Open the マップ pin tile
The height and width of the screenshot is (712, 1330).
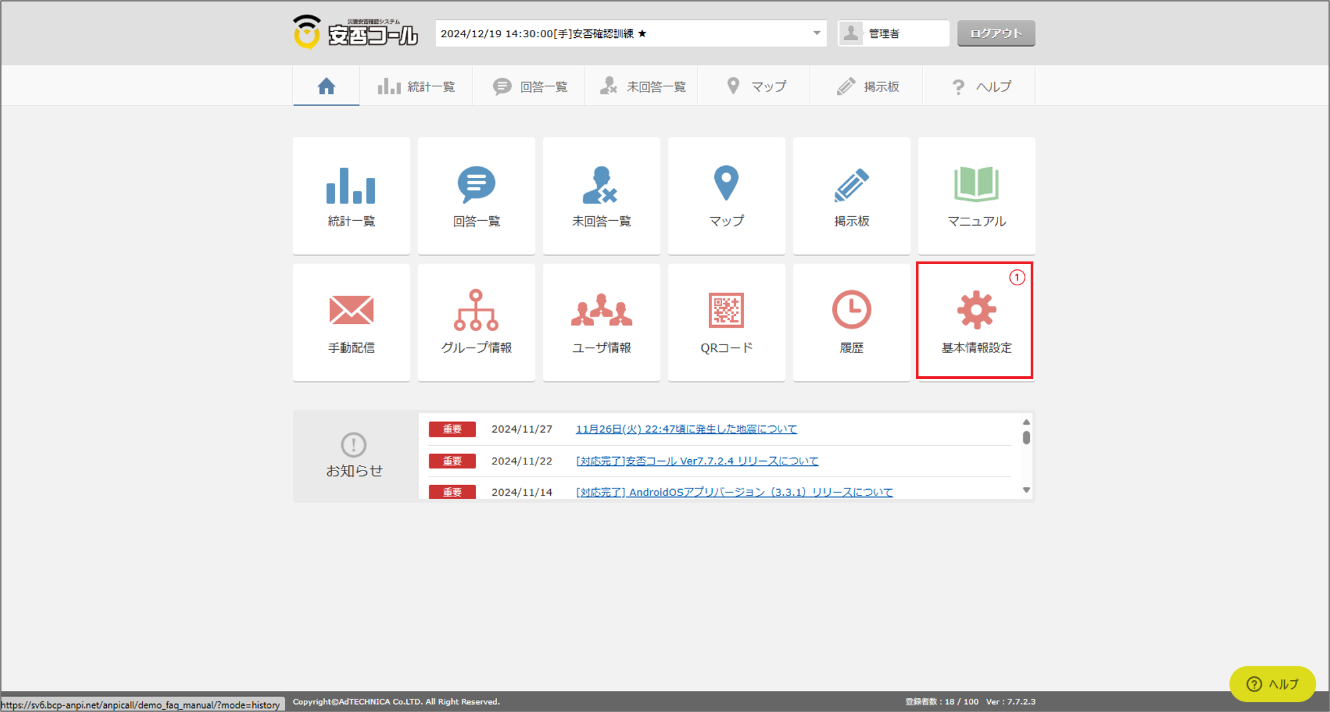(726, 196)
